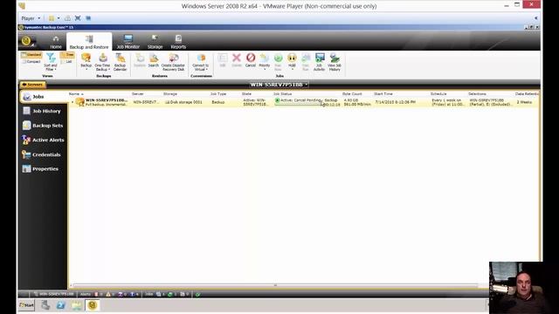Image resolution: width=559 pixels, height=314 pixels.
Task: Click the Edit job icon
Action: click(223, 60)
